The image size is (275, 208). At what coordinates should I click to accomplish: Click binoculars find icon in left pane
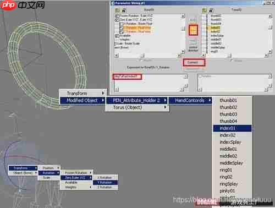click(124, 10)
